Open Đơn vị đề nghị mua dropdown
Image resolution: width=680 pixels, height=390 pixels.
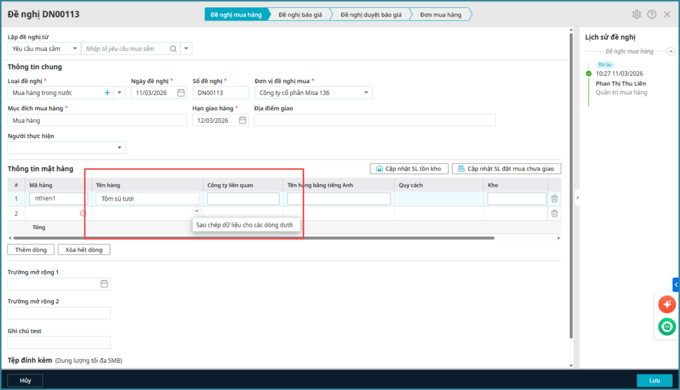pyautogui.click(x=367, y=93)
